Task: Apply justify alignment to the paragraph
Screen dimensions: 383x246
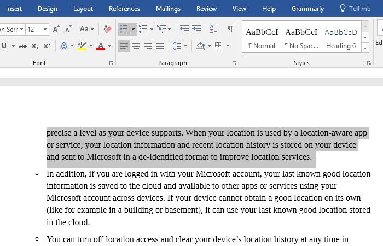Action: click(x=160, y=46)
